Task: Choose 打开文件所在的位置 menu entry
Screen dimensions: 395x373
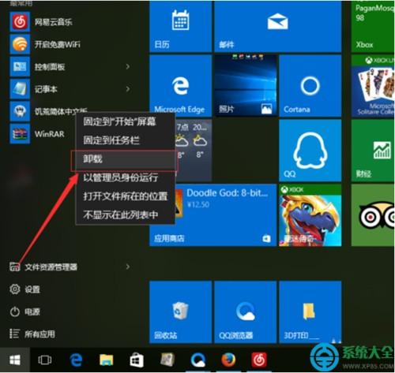Action: coord(126,196)
